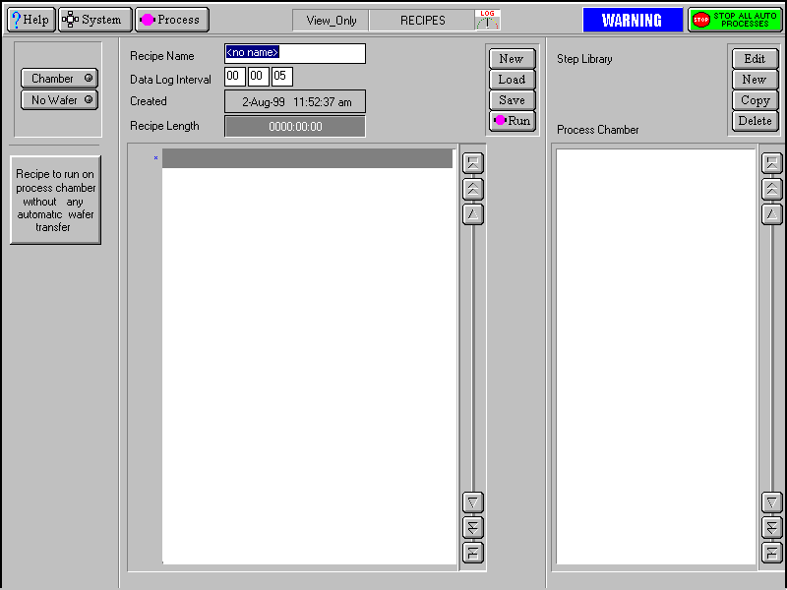Click the recipe Run button

(512, 121)
